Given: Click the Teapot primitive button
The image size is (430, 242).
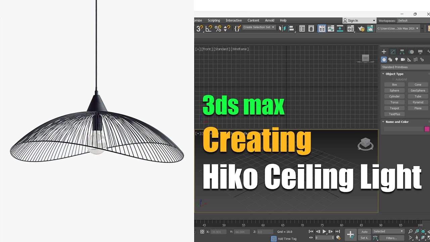Looking at the screenshot, I should click(394, 108).
